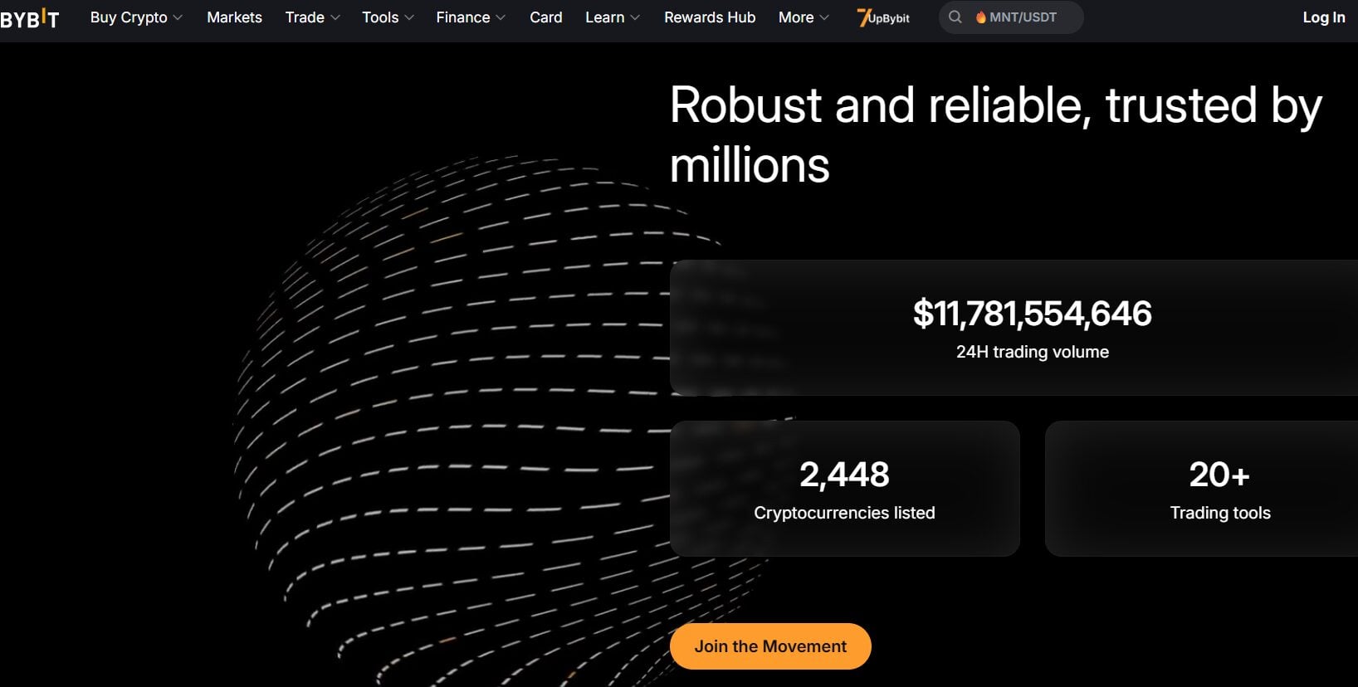Click the Bybit logo
Screen dimensions: 1358x687
click(x=32, y=17)
